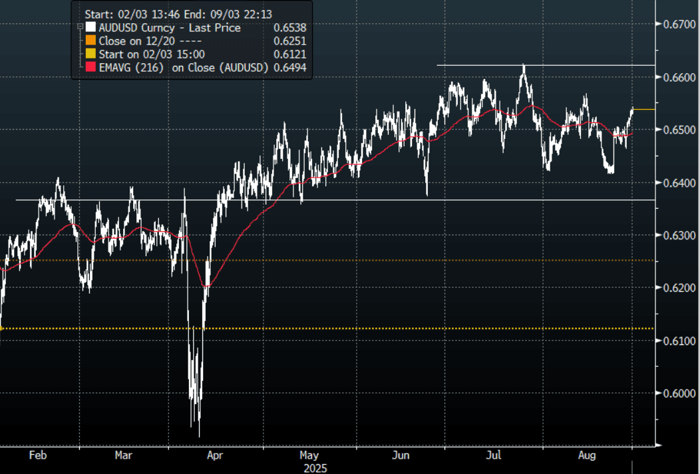Click the yellow last-price marker near the right axis

coord(643,109)
